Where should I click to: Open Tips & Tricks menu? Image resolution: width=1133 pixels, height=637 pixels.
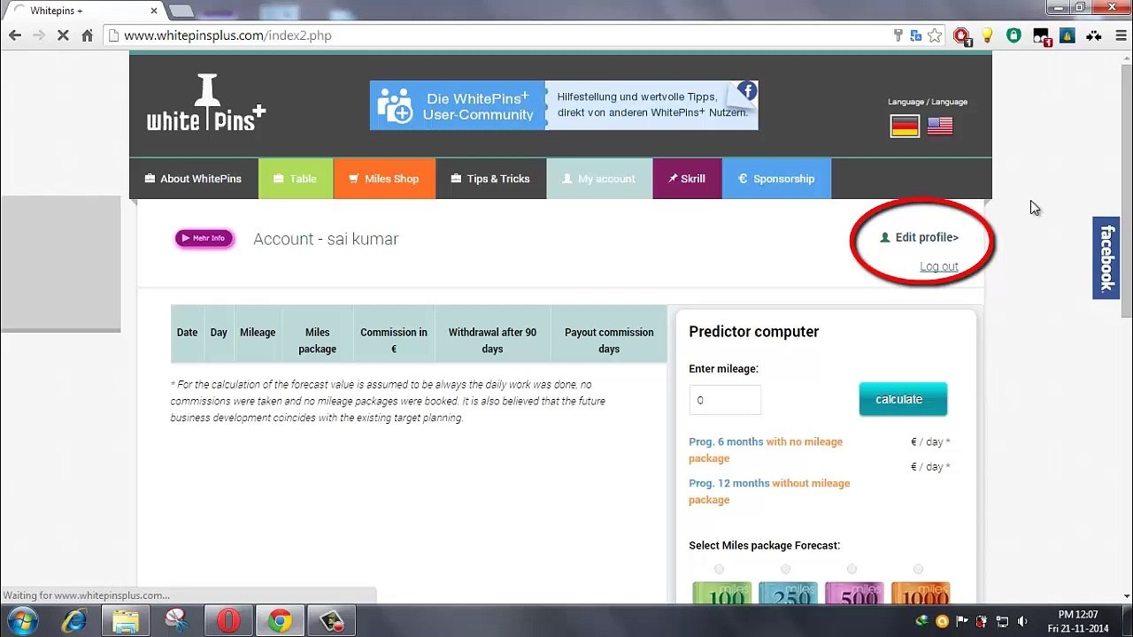pyautogui.click(x=490, y=179)
